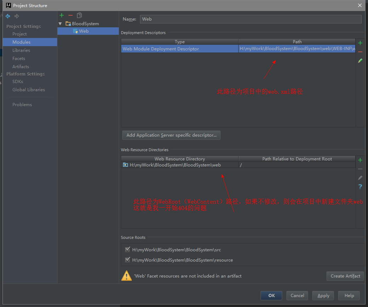
Task: Copy the selected module icon
Action: tap(79, 15)
